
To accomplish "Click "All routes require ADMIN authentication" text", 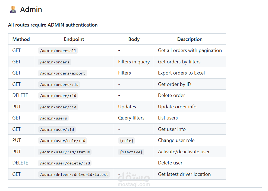I will [53, 25].
